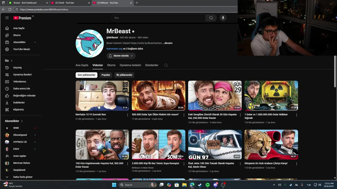Open channel Oynatma listeleri tab

coord(130,65)
